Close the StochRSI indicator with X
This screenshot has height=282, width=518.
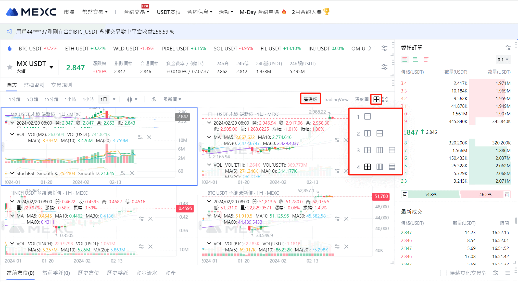pos(132,173)
